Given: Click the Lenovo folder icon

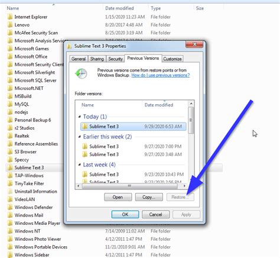Looking at the screenshot, I should [x=10, y=25].
